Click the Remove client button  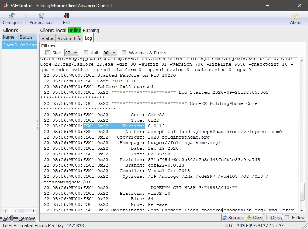pyautogui.click(x=24, y=218)
